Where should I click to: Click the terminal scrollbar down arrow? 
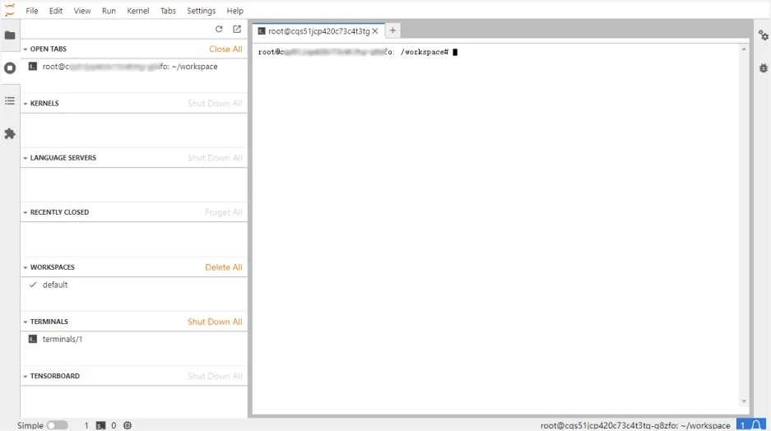click(x=744, y=401)
